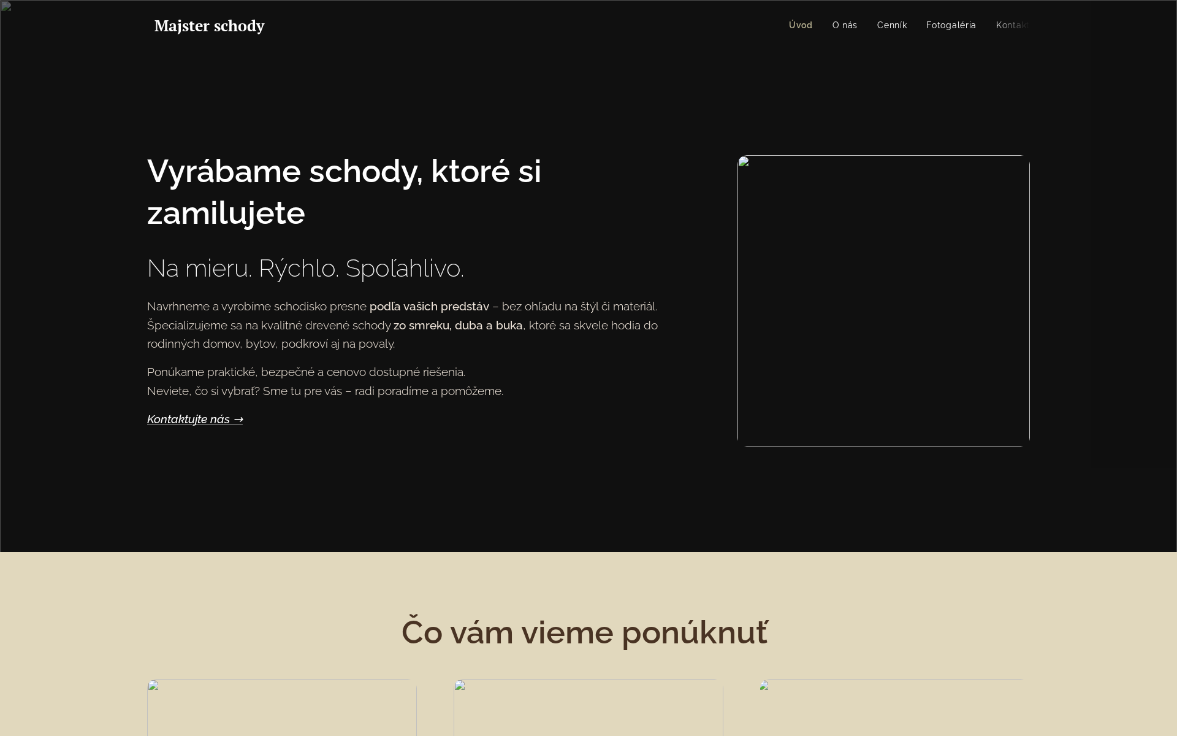Click the arrow icon next to Kontaktujte nás

pos(238,419)
